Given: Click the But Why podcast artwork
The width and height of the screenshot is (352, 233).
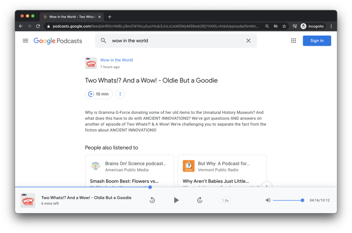Looking at the screenshot, I should [188, 166].
